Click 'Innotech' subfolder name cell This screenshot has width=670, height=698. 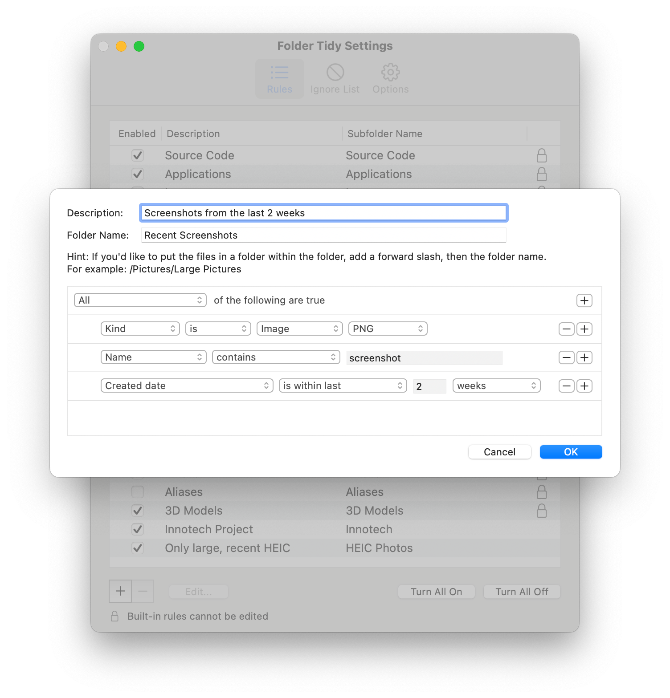point(369,529)
